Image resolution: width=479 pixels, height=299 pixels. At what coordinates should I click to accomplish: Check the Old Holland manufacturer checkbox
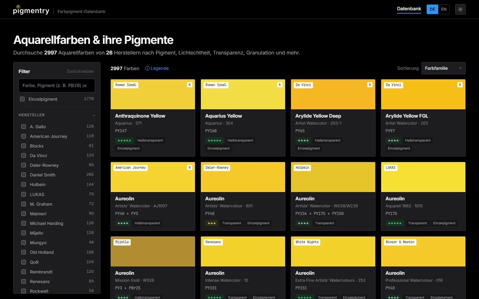coord(24,252)
